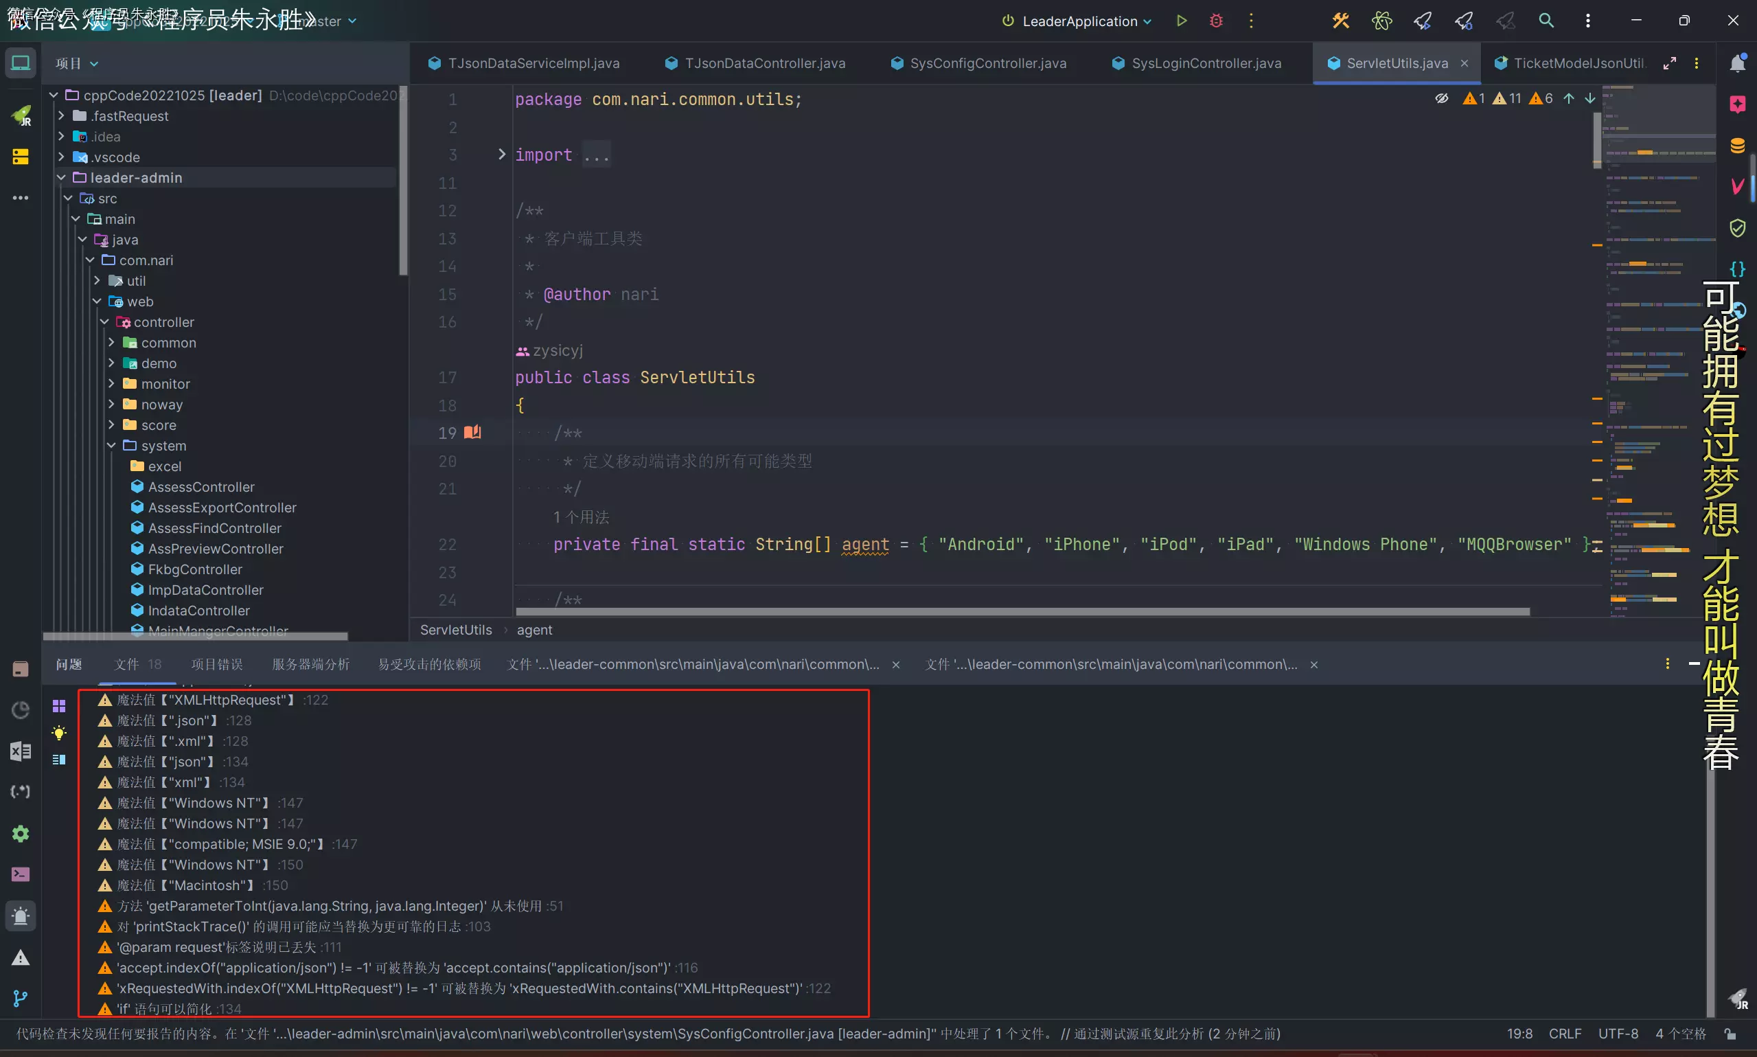Click the Build hammer icon
This screenshot has width=1757, height=1057.
click(x=1340, y=21)
